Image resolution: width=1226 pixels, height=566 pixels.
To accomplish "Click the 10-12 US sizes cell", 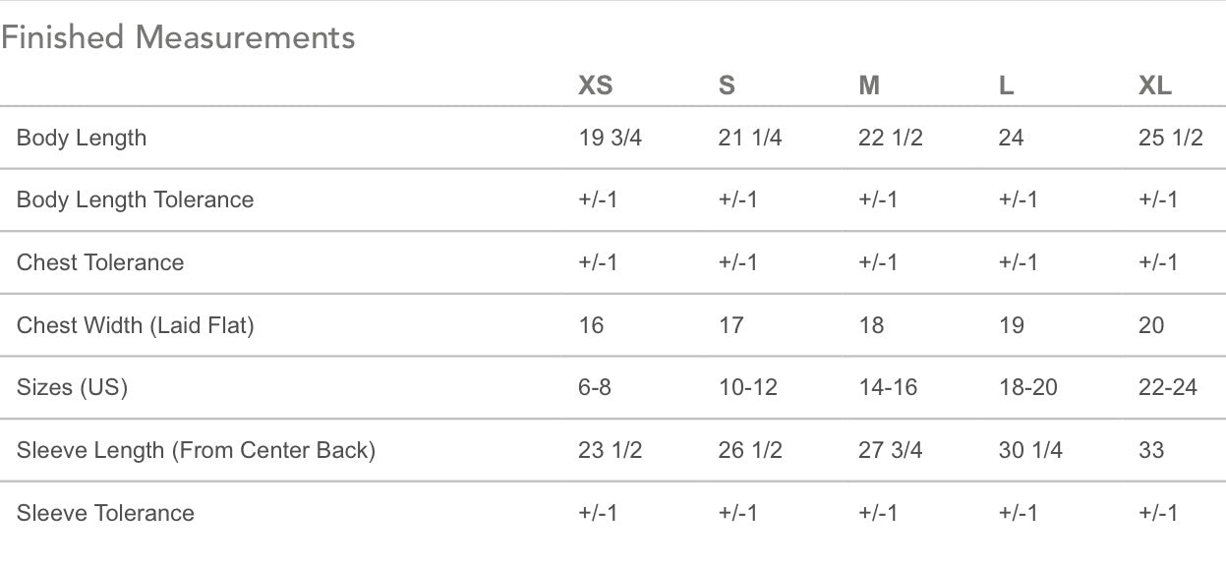I will point(748,387).
